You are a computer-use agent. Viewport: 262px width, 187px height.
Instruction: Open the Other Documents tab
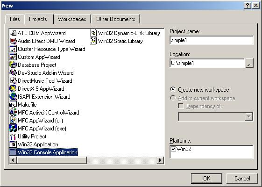[x=116, y=19]
